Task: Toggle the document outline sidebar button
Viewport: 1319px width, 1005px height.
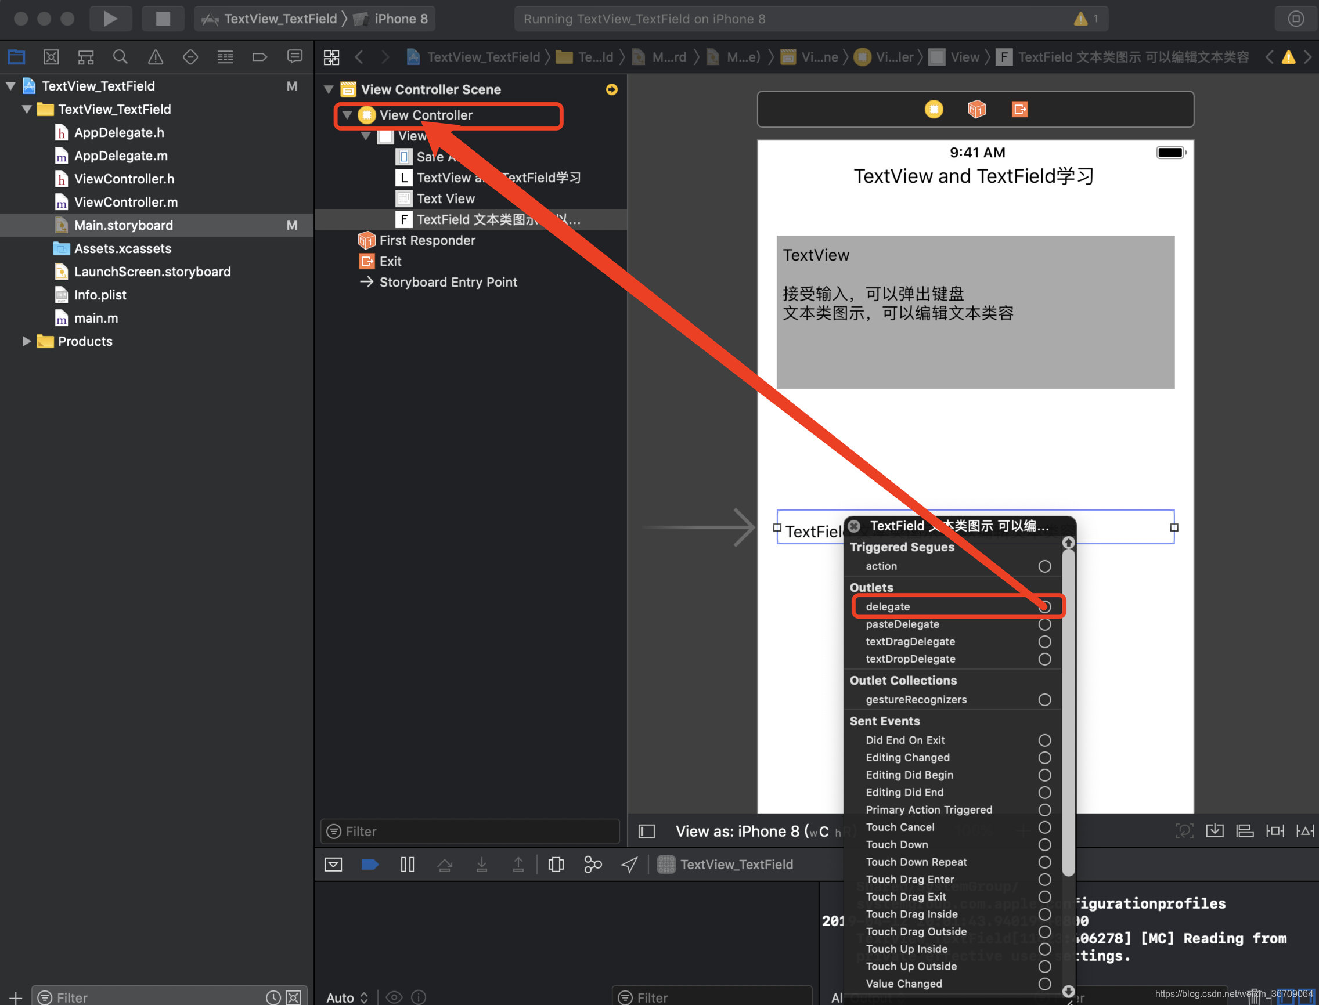Action: (647, 831)
